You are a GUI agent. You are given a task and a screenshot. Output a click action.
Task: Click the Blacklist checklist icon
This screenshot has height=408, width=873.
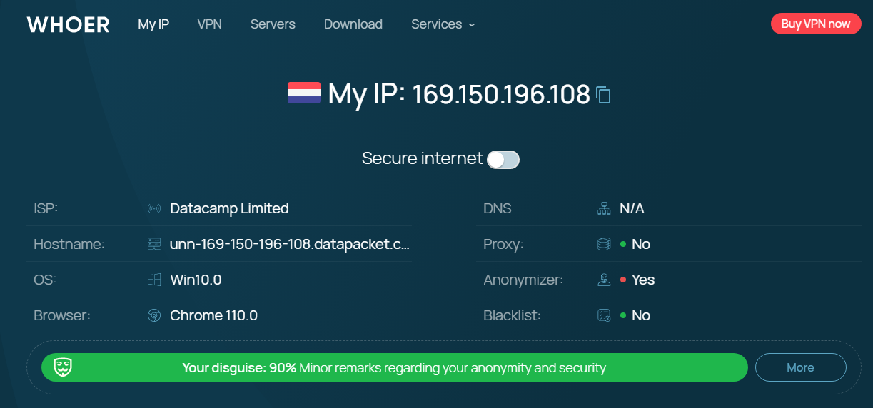pyautogui.click(x=604, y=315)
